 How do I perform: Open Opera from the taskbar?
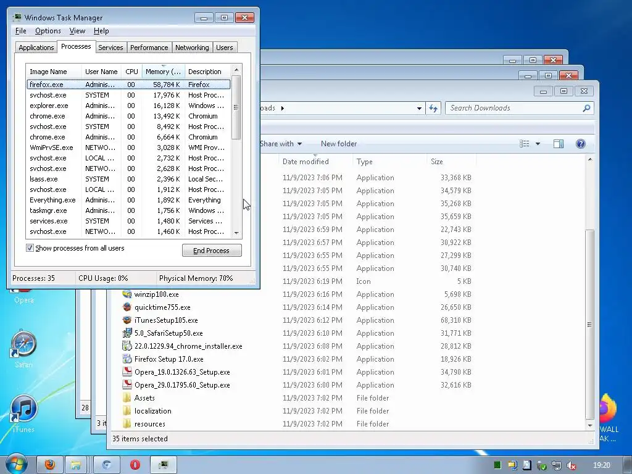tap(135, 465)
